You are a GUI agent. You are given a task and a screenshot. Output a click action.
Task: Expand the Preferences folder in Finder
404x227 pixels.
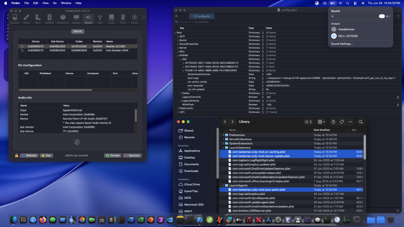[x=223, y=135]
